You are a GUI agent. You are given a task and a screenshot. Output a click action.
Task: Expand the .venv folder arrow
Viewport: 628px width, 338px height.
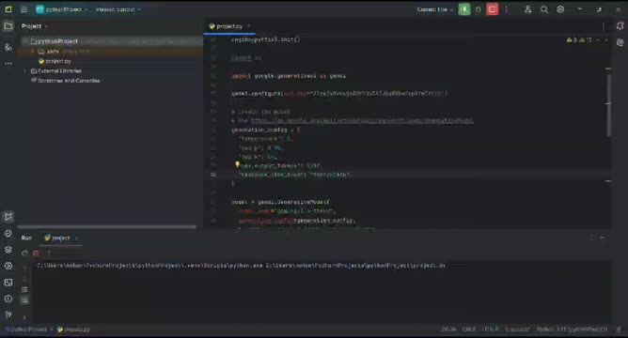pyautogui.click(x=33, y=52)
